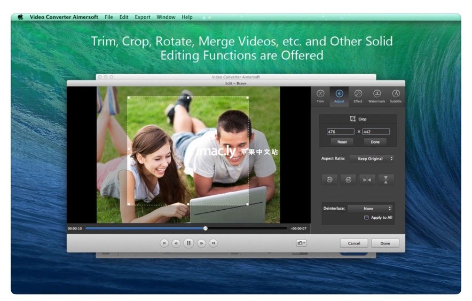Open the Effect tab

point(358,96)
